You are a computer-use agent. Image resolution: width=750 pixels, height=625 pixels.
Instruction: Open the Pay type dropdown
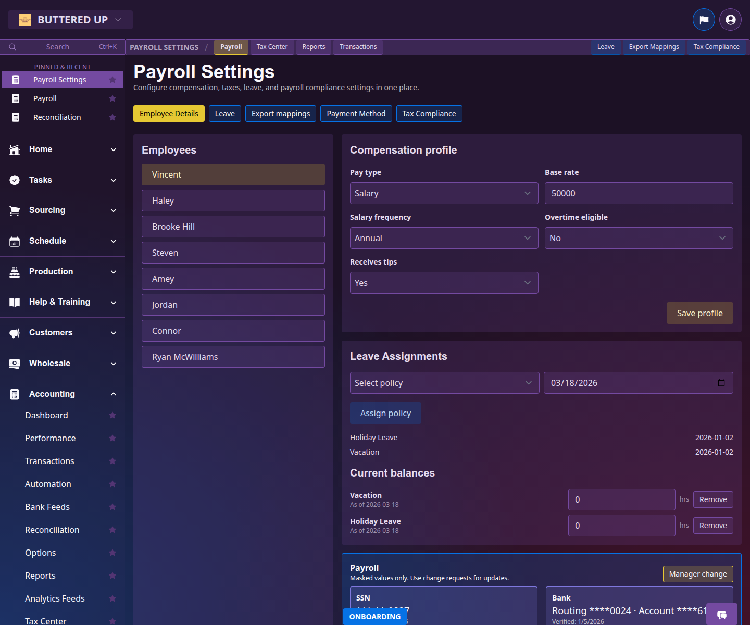click(x=444, y=193)
